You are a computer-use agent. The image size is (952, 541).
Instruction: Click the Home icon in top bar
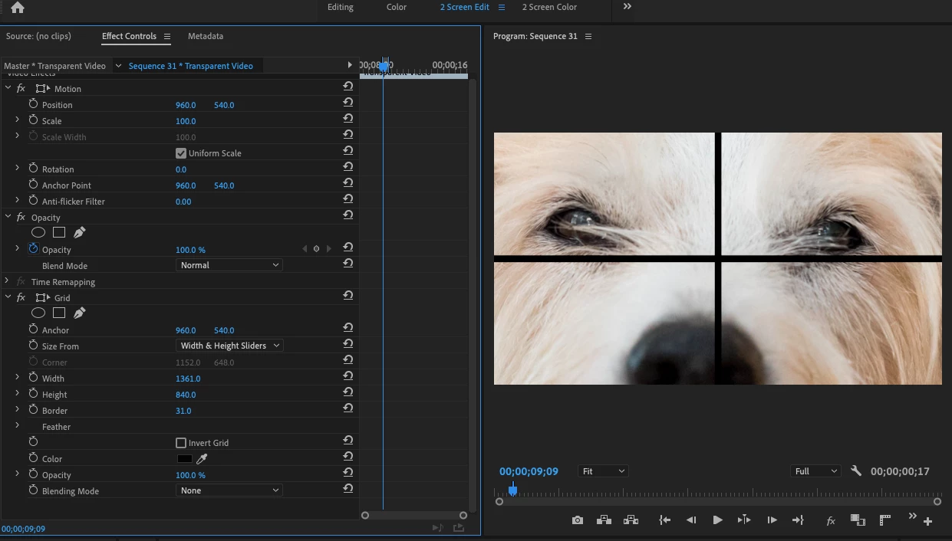[18, 8]
